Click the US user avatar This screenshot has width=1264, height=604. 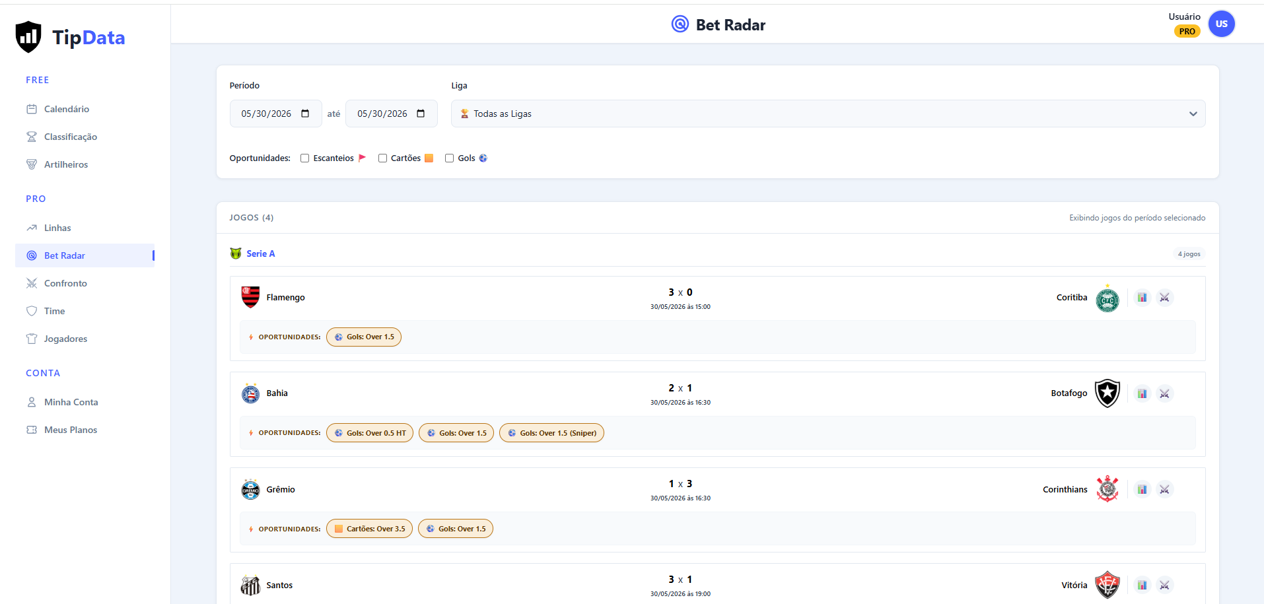[x=1221, y=24]
